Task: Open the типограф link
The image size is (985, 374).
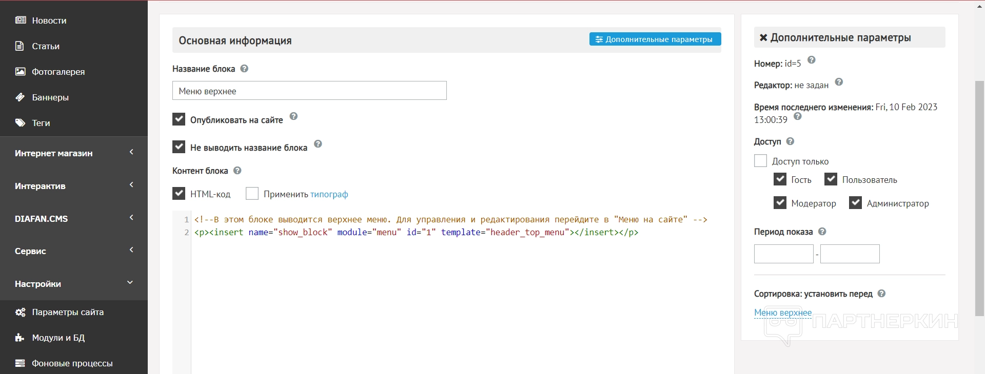Action: click(x=329, y=194)
